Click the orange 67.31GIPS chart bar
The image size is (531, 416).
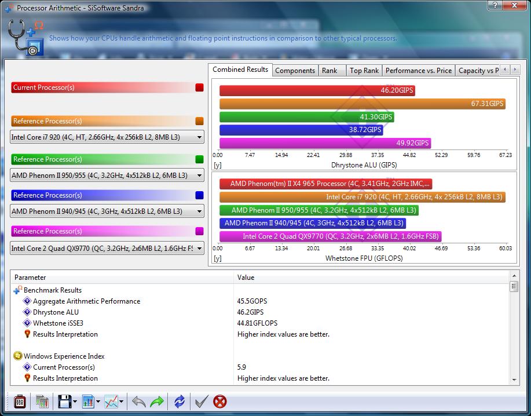(362, 104)
